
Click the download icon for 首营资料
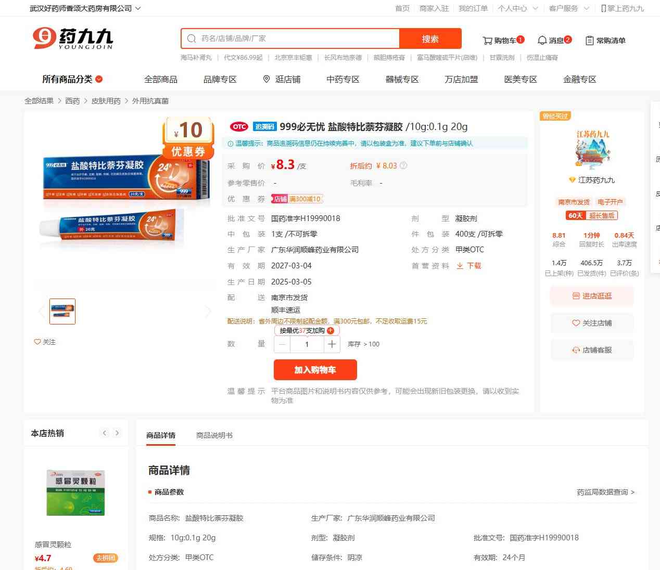(x=460, y=266)
